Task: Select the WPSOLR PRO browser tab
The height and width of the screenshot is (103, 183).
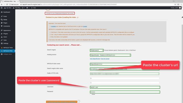Action: [10, 1]
